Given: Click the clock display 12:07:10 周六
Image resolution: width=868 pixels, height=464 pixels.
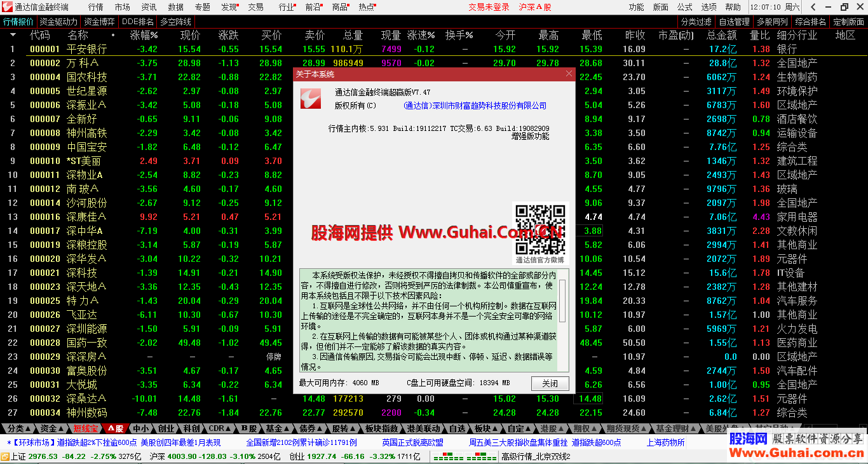Looking at the screenshot, I should pos(775,7).
